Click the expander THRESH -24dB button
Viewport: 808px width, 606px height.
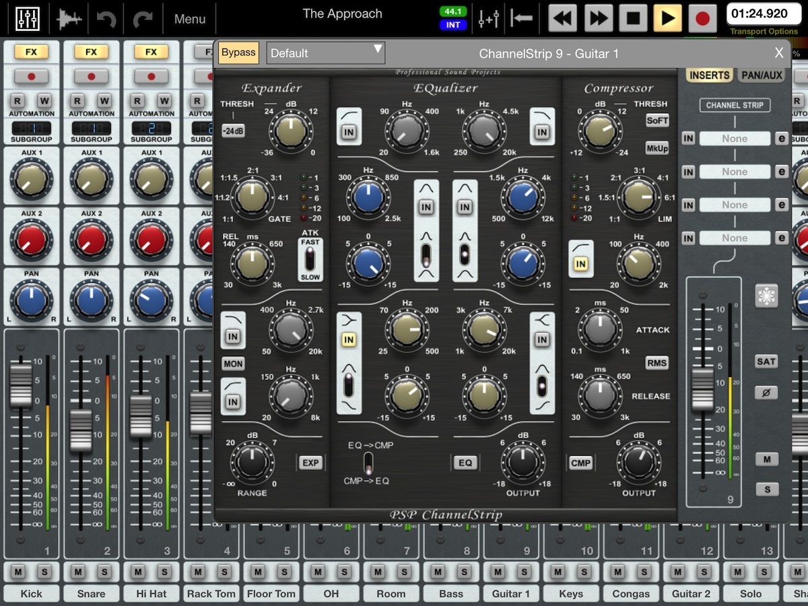233,131
